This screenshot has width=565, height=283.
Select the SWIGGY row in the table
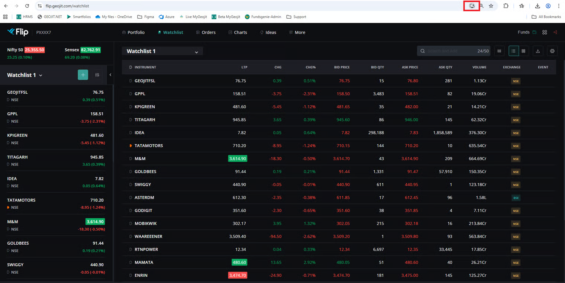click(338, 184)
